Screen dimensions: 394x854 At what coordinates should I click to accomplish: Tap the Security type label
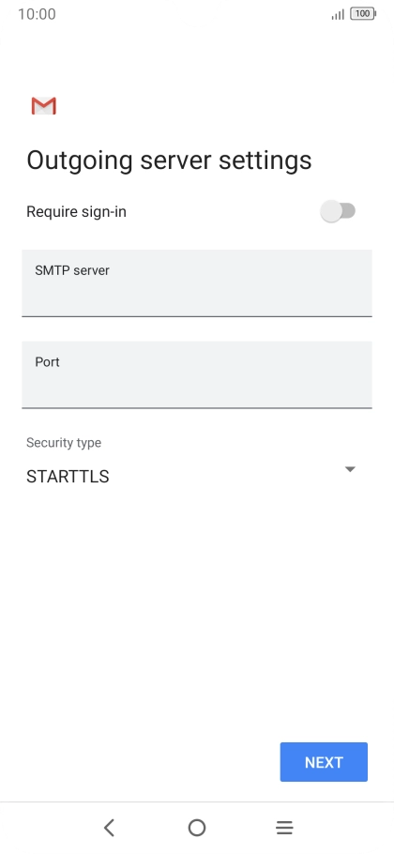pos(64,443)
